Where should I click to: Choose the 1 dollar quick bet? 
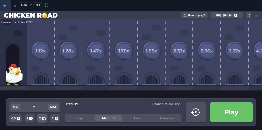29,118
